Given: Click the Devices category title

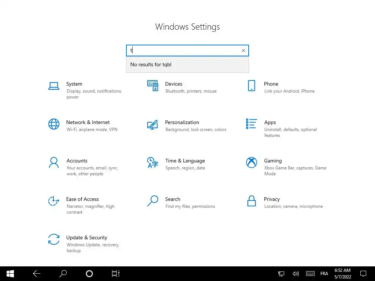Looking at the screenshot, I should (x=174, y=84).
